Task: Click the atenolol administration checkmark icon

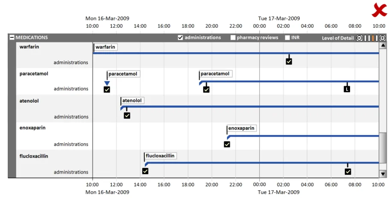Action: [127, 115]
